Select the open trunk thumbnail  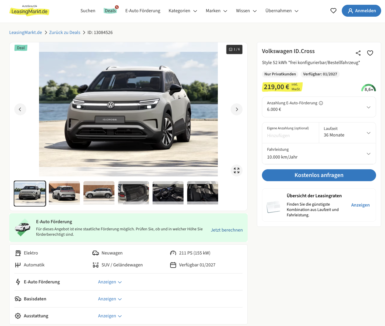tap(133, 193)
